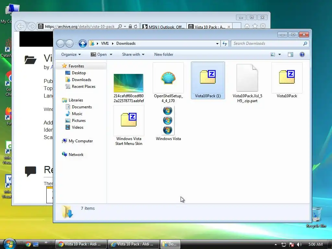
Task: Click the Forward button in Internet Explorer
Action: coord(31,27)
